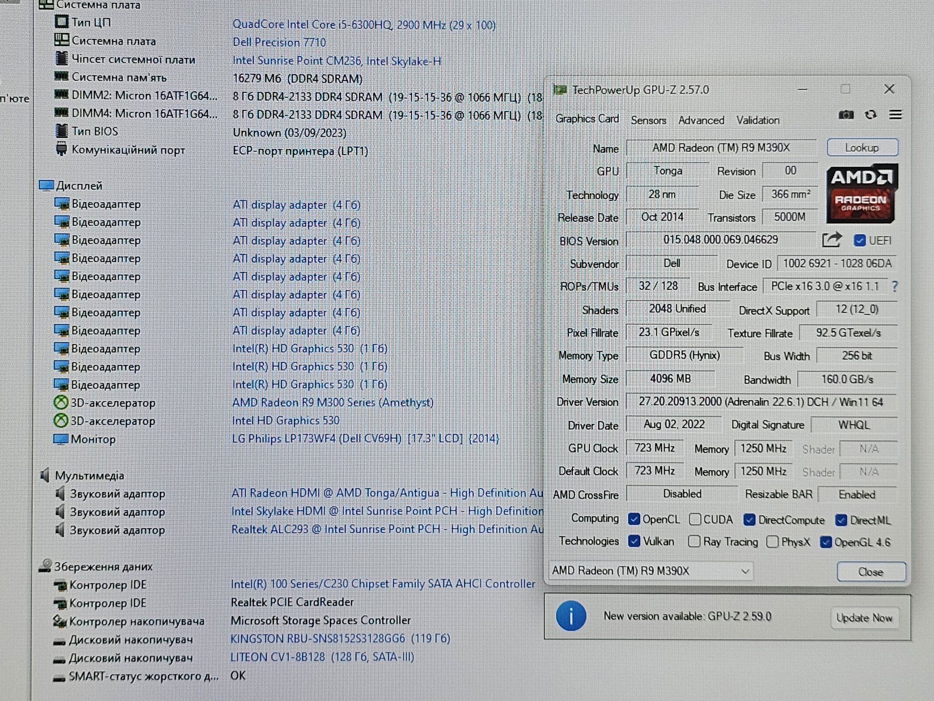This screenshot has width=934, height=701.
Task: Click the Lookup button
Action: (862, 148)
